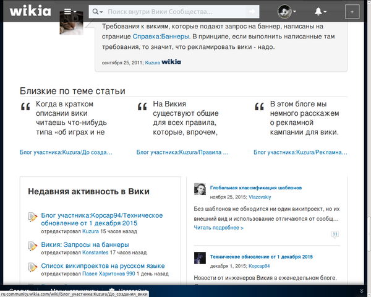Image resolution: width=371 pixels, height=297 pixels.
Task: Click quote mark icon beside 'Когда в кратком'
Action: click(x=25, y=106)
